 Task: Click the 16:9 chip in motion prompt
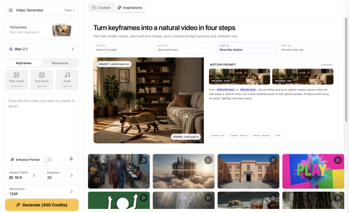pyautogui.click(x=278, y=135)
